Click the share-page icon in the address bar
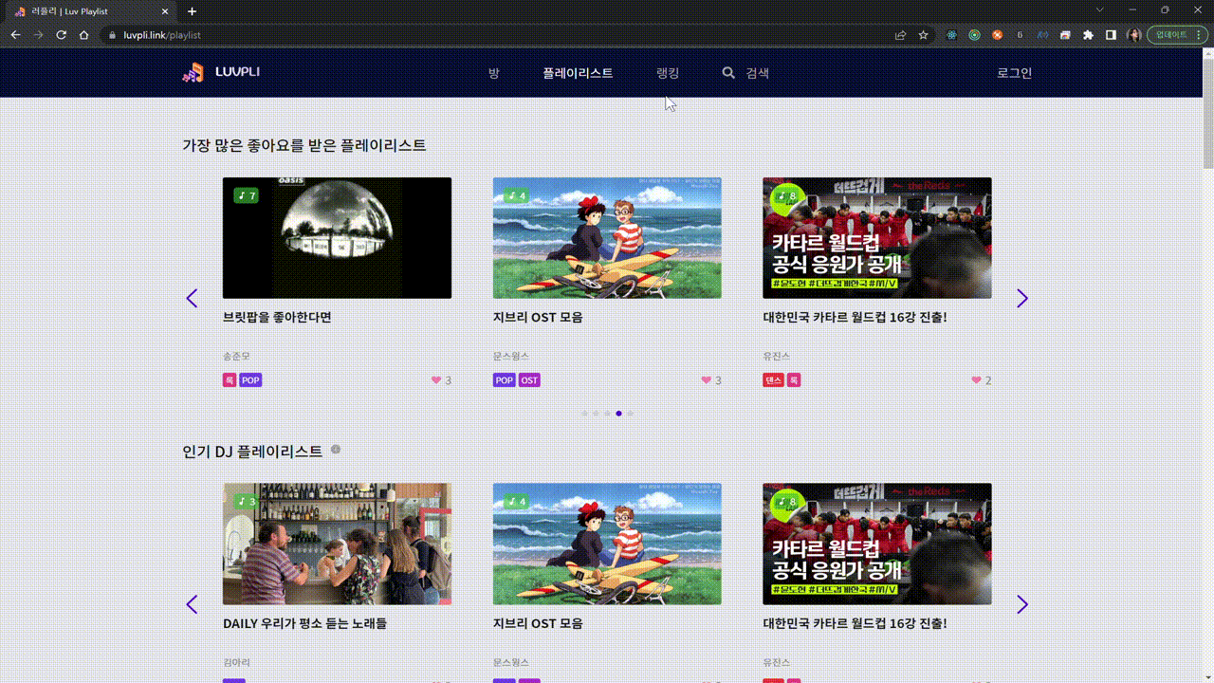Image resolution: width=1214 pixels, height=683 pixels. (x=900, y=35)
